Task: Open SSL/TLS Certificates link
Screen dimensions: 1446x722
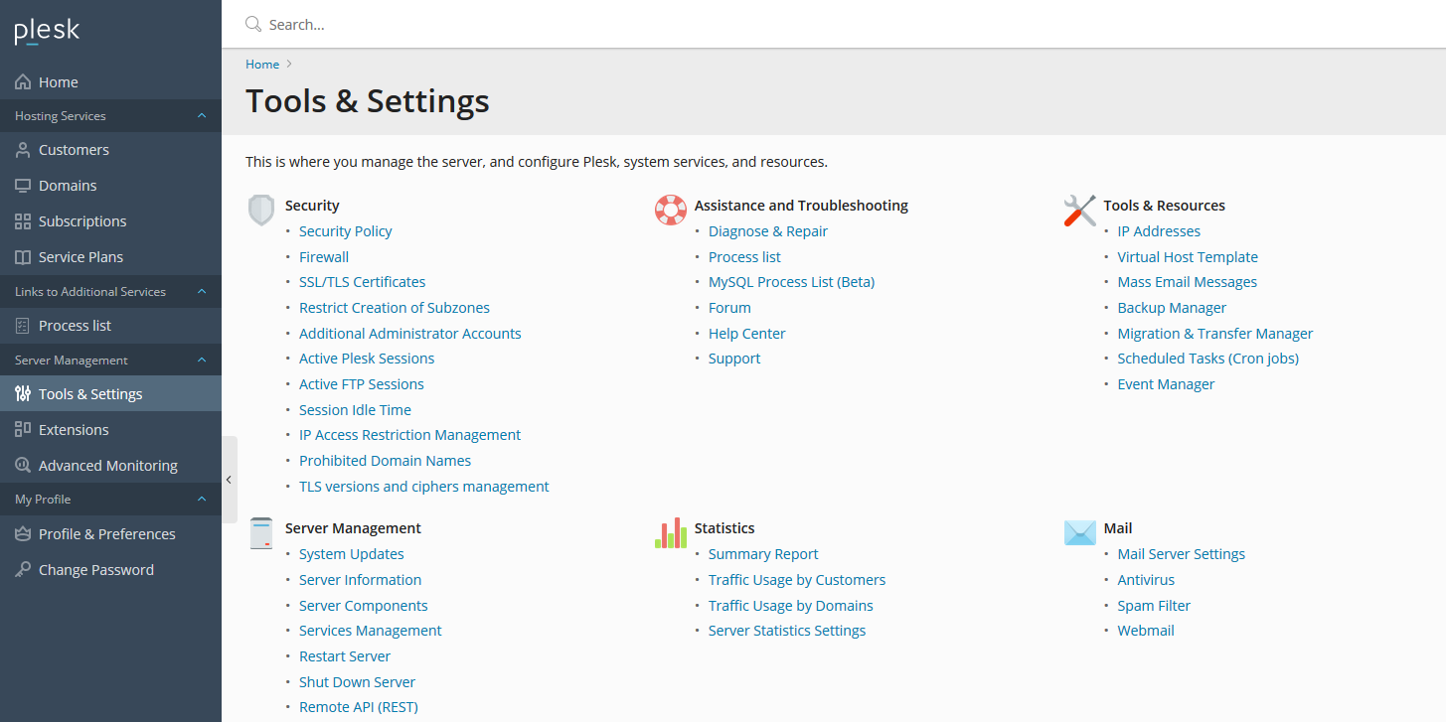Action: pyautogui.click(x=362, y=282)
